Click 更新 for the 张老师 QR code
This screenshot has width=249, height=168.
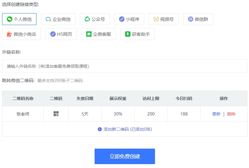[216, 114]
